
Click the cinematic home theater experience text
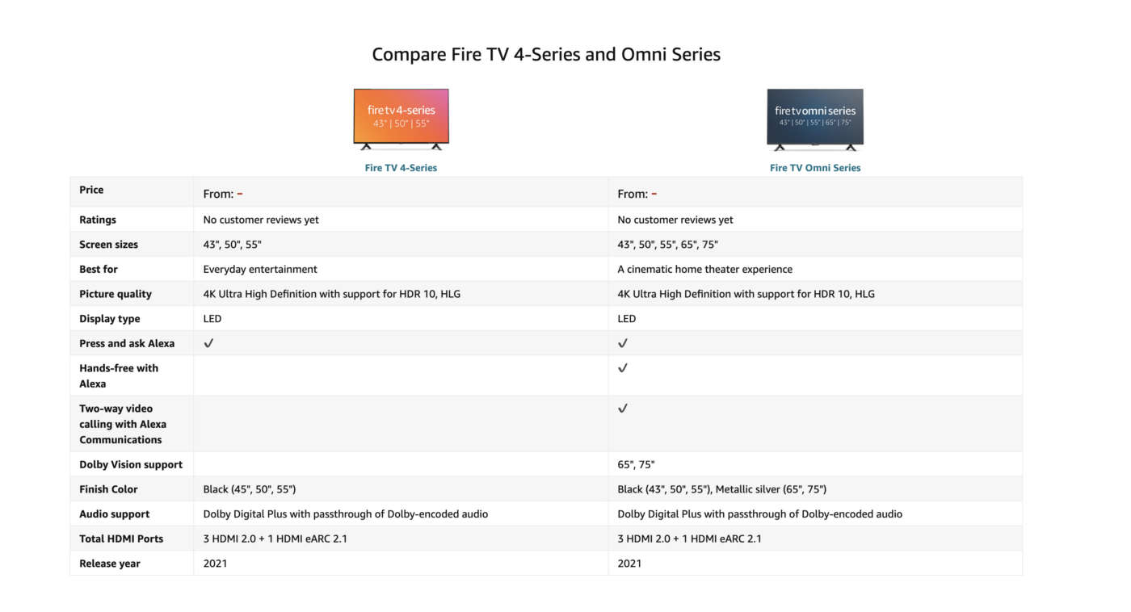click(x=704, y=269)
